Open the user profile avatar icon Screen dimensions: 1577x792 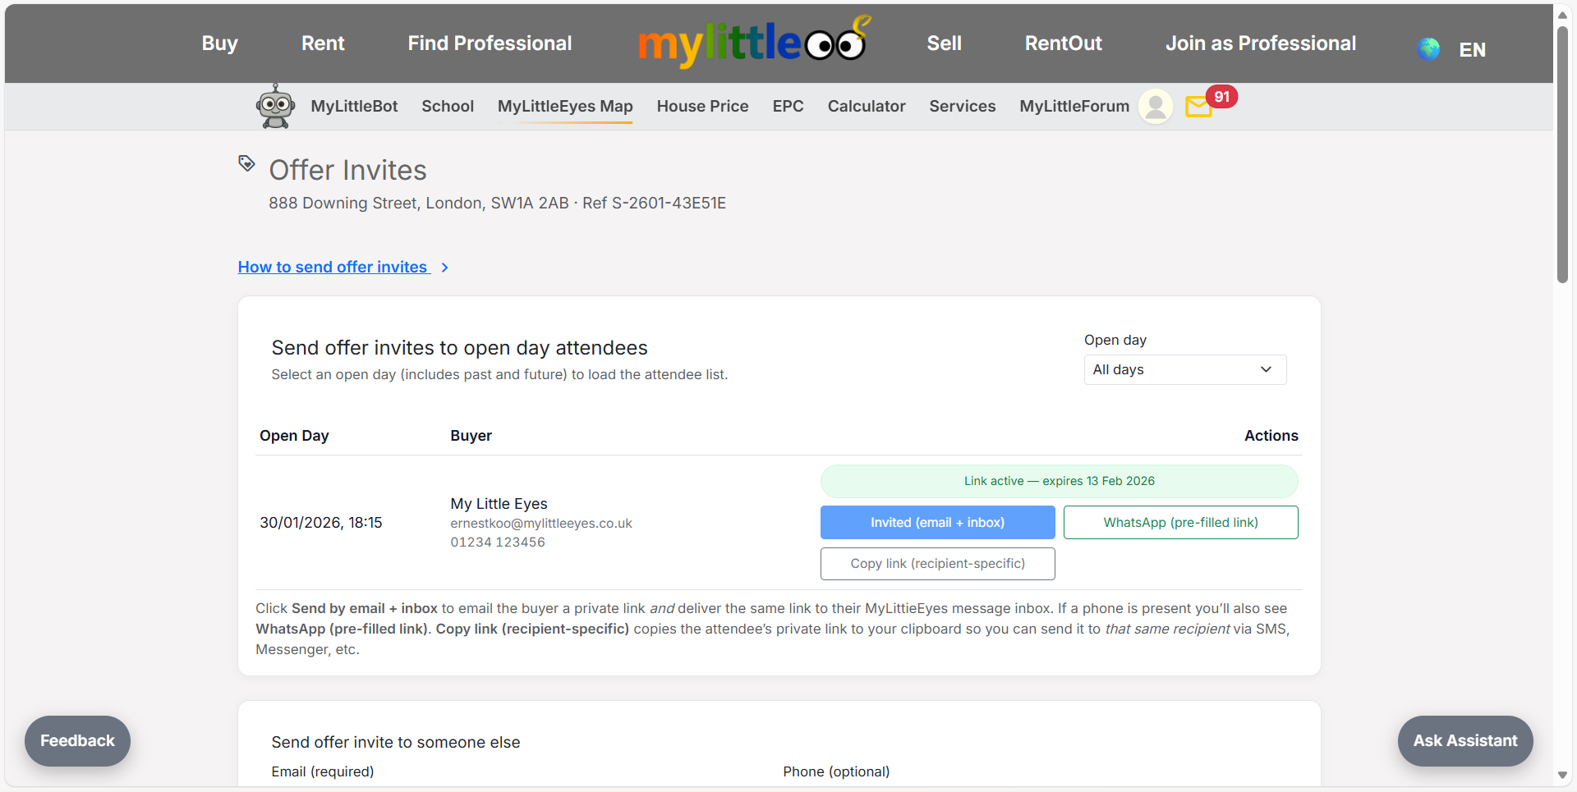point(1155,107)
